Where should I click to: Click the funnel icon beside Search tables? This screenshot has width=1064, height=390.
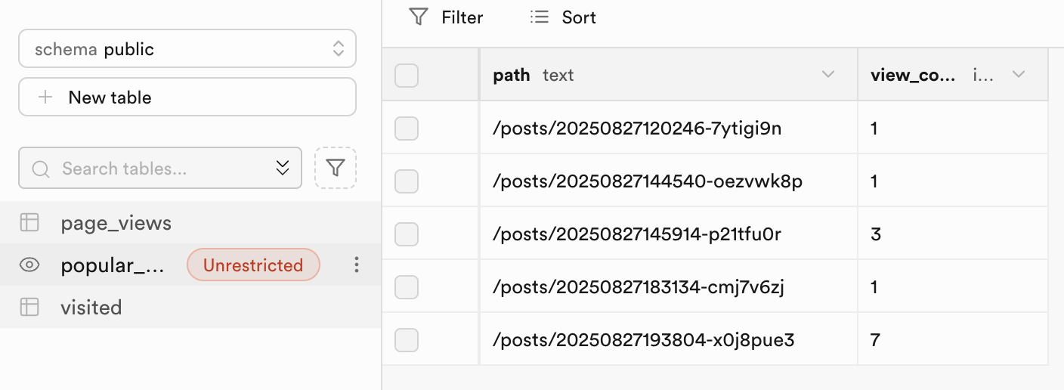pyautogui.click(x=336, y=168)
